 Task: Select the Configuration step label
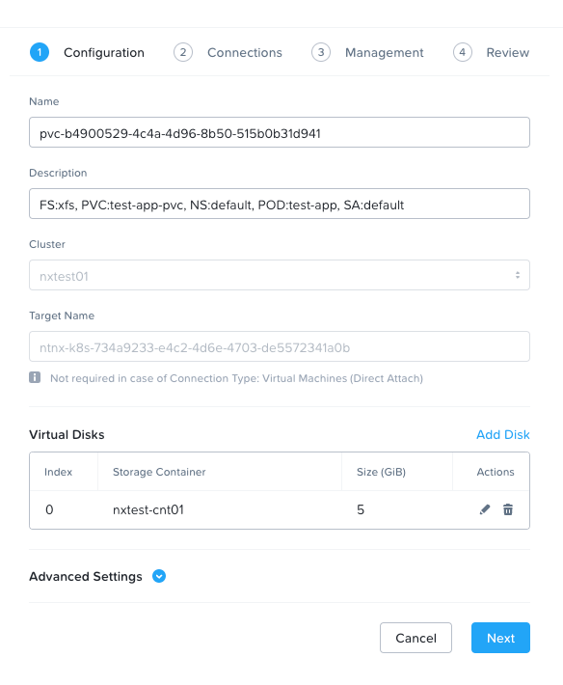[x=104, y=53]
